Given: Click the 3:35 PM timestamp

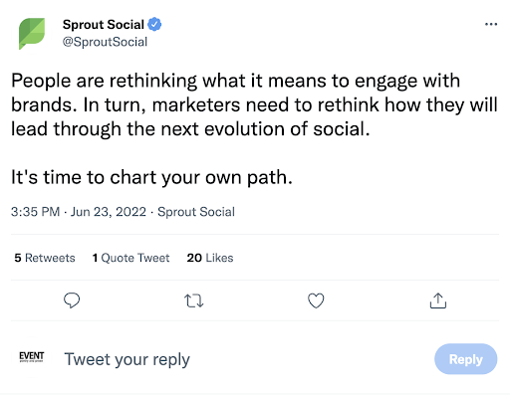Looking at the screenshot, I should pos(35,212).
